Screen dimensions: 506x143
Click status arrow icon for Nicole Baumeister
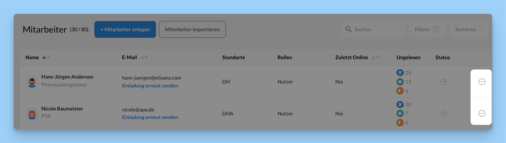(444, 113)
